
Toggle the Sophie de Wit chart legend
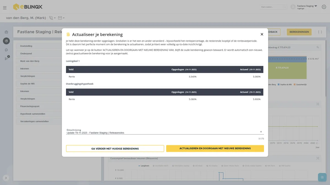284,84
